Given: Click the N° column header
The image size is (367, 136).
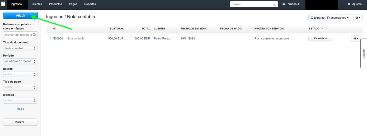Looking at the screenshot, I should pyautogui.click(x=54, y=29).
